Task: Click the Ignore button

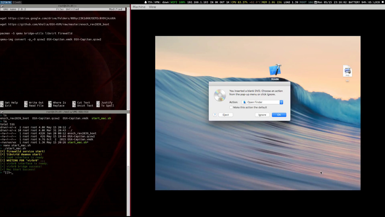Action: point(262,115)
